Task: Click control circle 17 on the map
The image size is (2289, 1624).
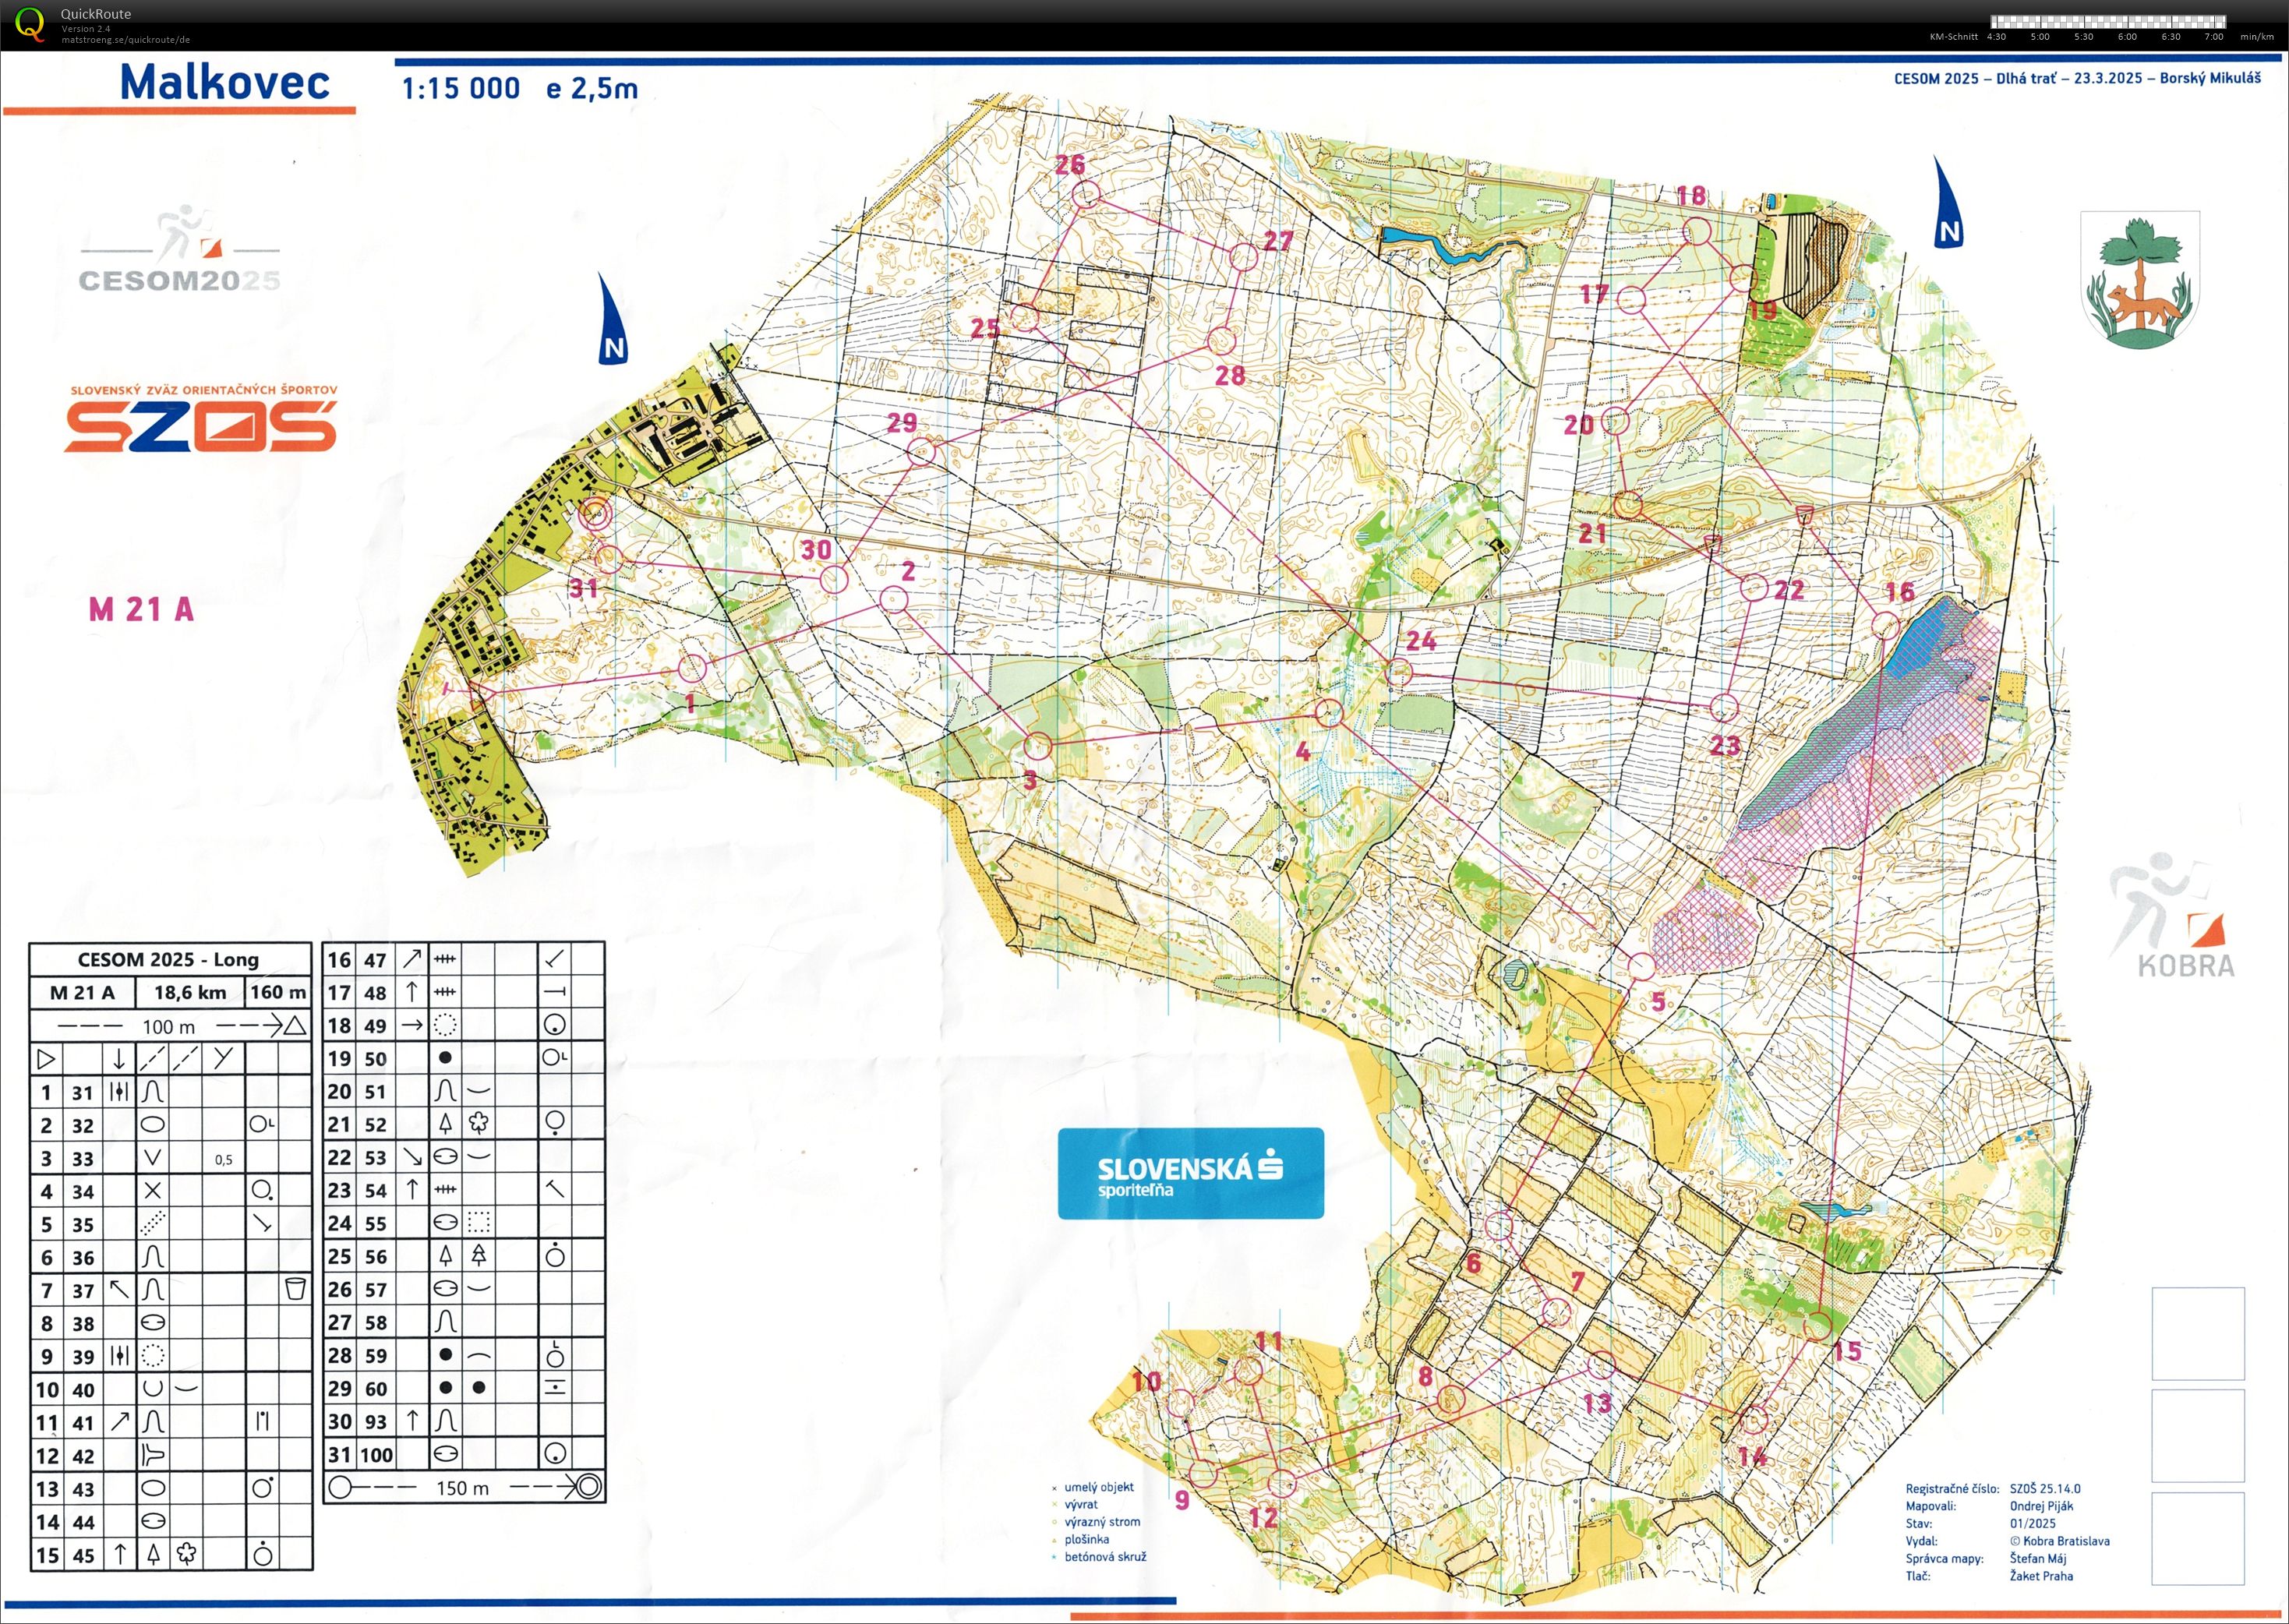Action: (1632, 299)
